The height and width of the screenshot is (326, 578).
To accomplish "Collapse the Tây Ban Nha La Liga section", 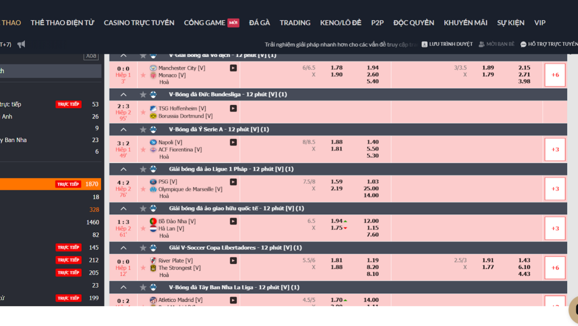I will tap(124, 287).
